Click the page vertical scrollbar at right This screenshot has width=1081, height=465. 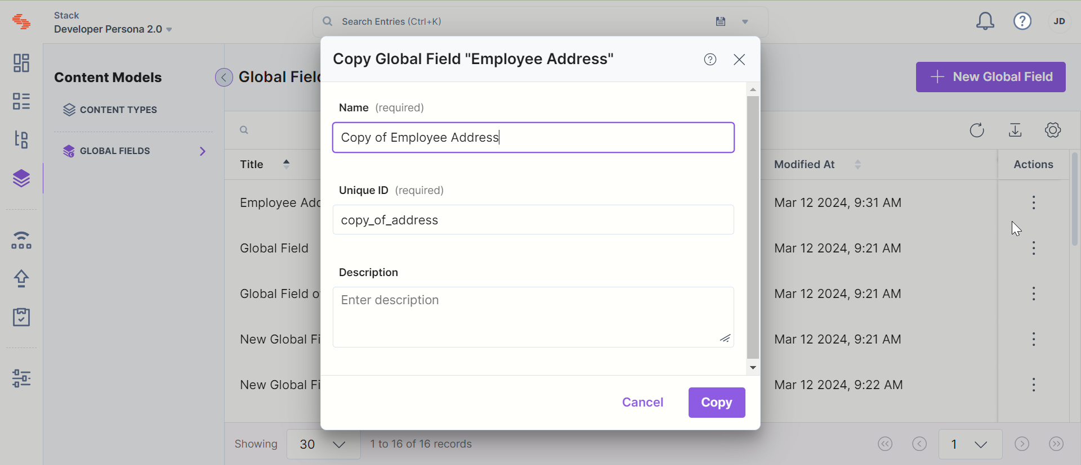pyautogui.click(x=1075, y=199)
